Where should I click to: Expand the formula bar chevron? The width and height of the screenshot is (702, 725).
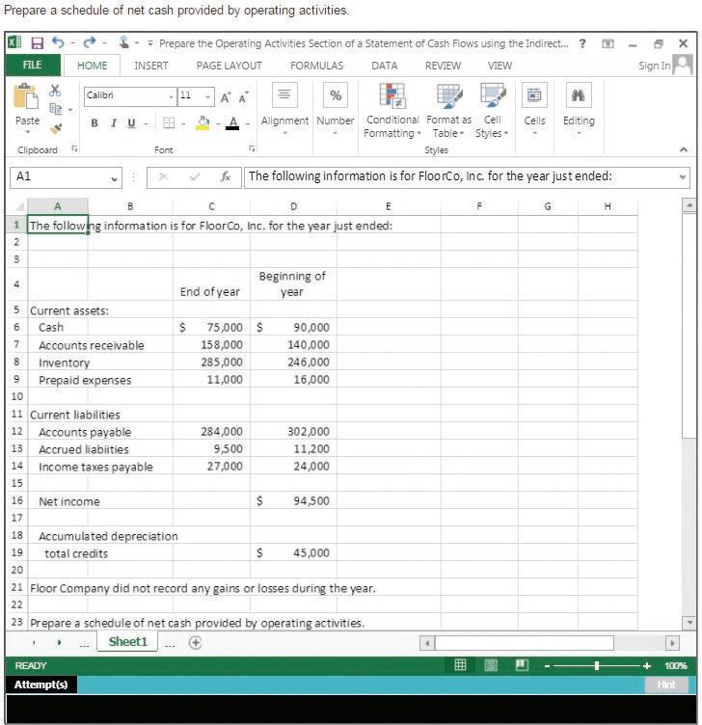[x=682, y=177]
